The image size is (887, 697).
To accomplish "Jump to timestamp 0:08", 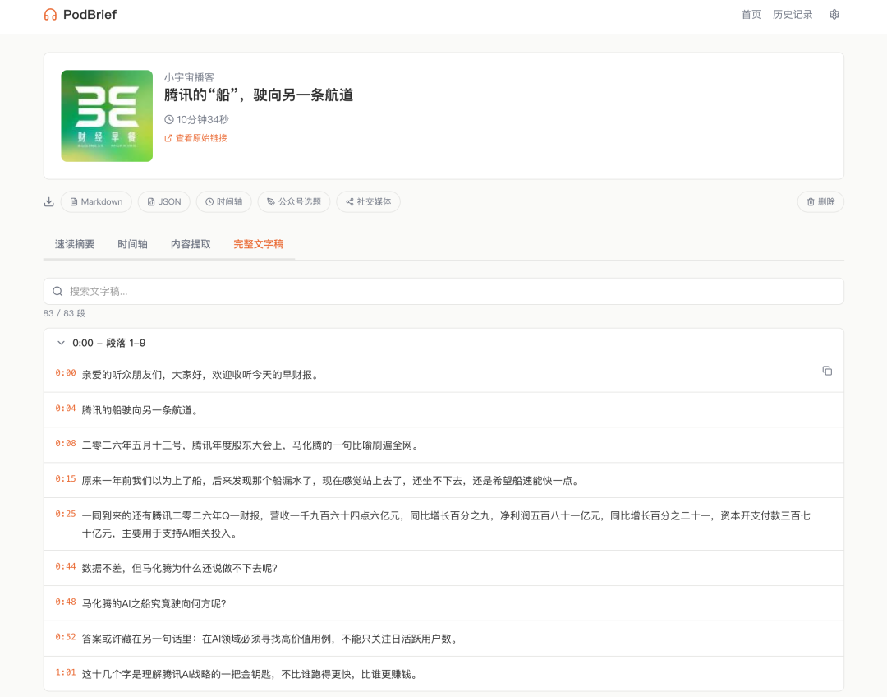I will click(x=66, y=443).
